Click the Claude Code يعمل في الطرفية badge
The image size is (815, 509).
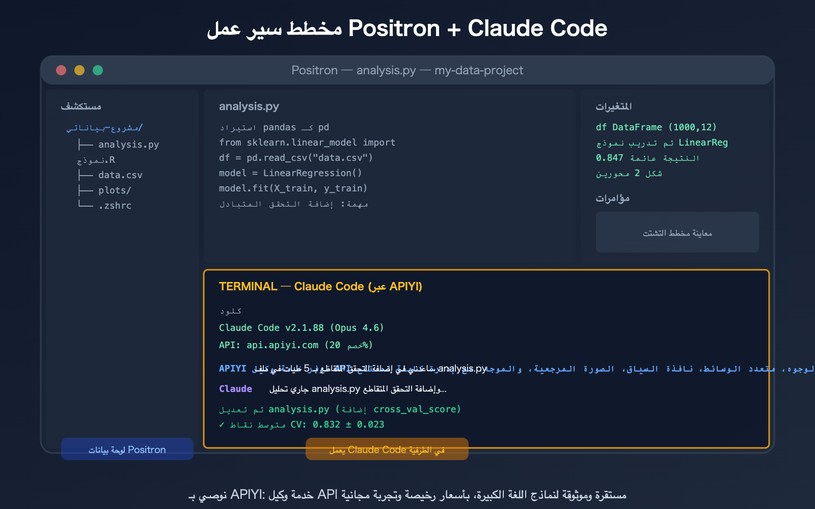click(387, 449)
